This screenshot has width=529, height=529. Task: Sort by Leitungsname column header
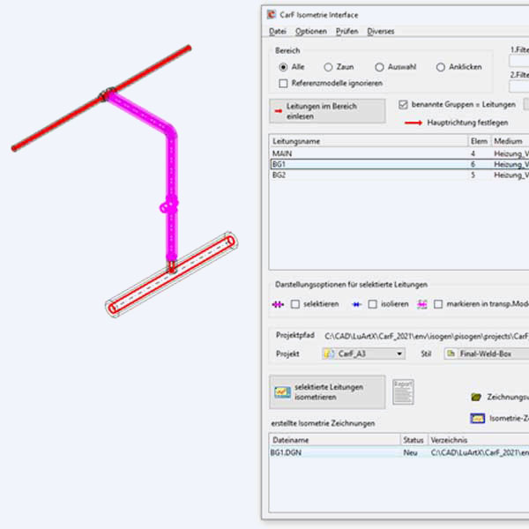pos(369,141)
